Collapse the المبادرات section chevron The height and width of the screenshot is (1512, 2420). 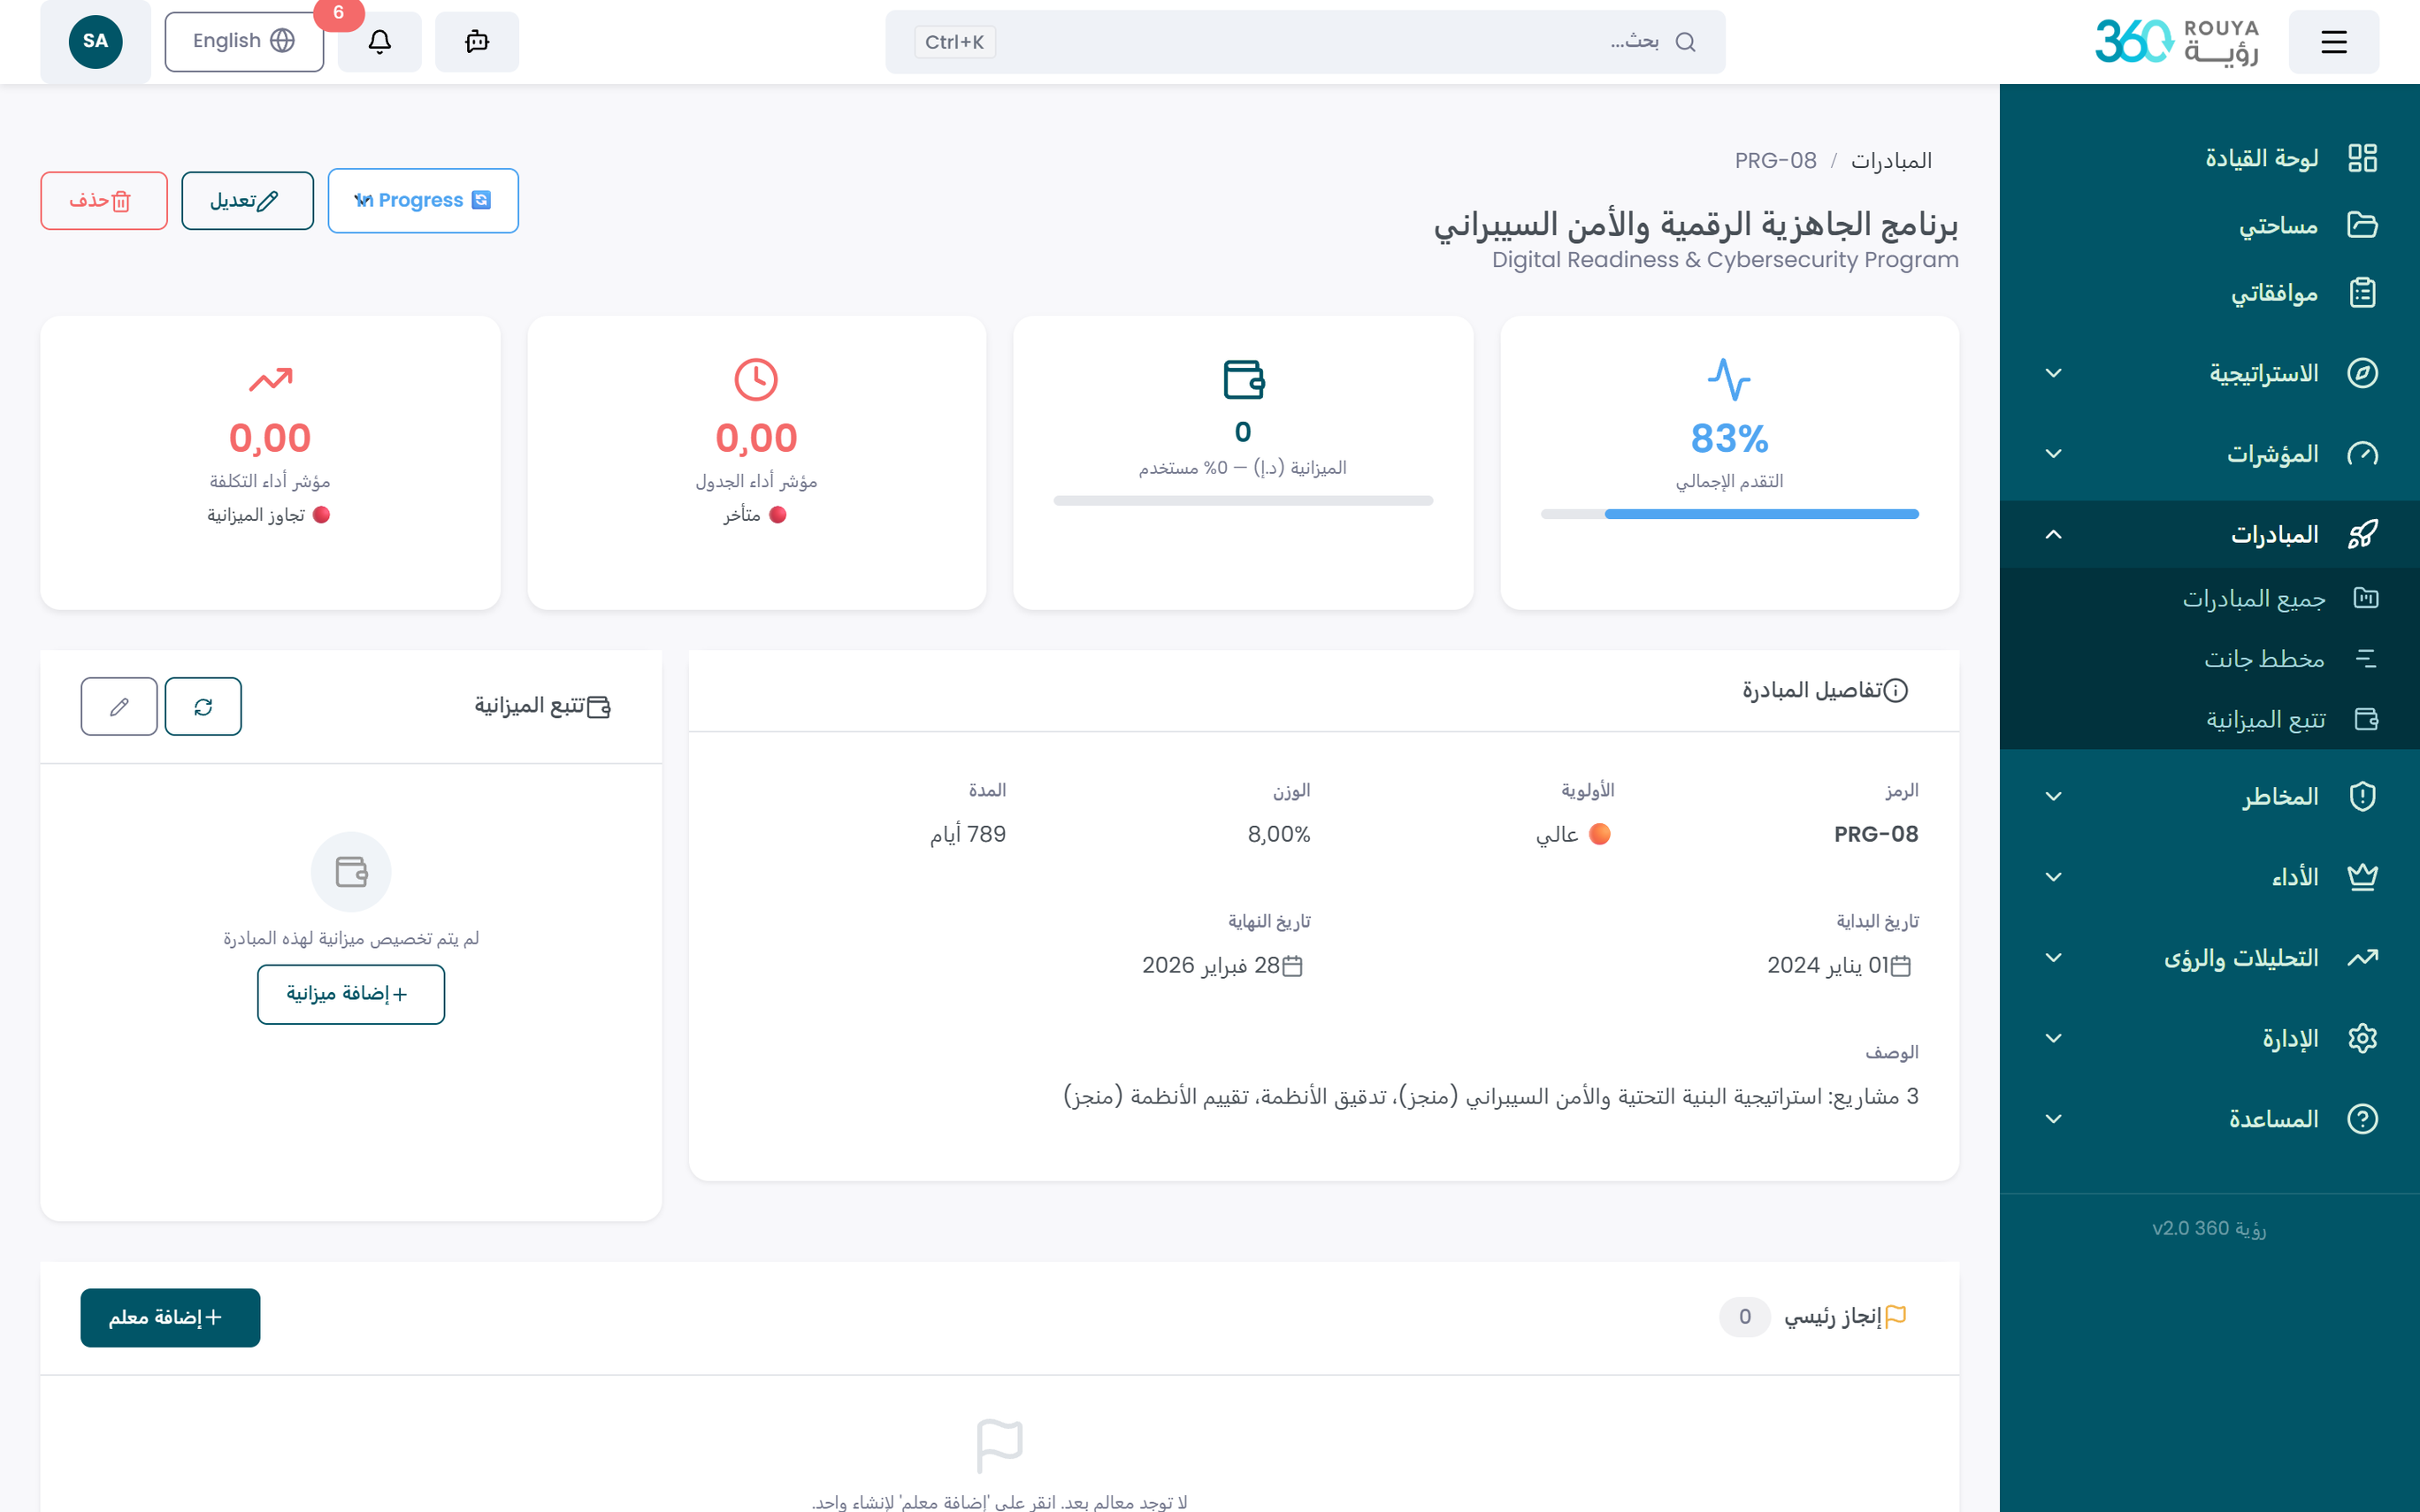click(2054, 535)
